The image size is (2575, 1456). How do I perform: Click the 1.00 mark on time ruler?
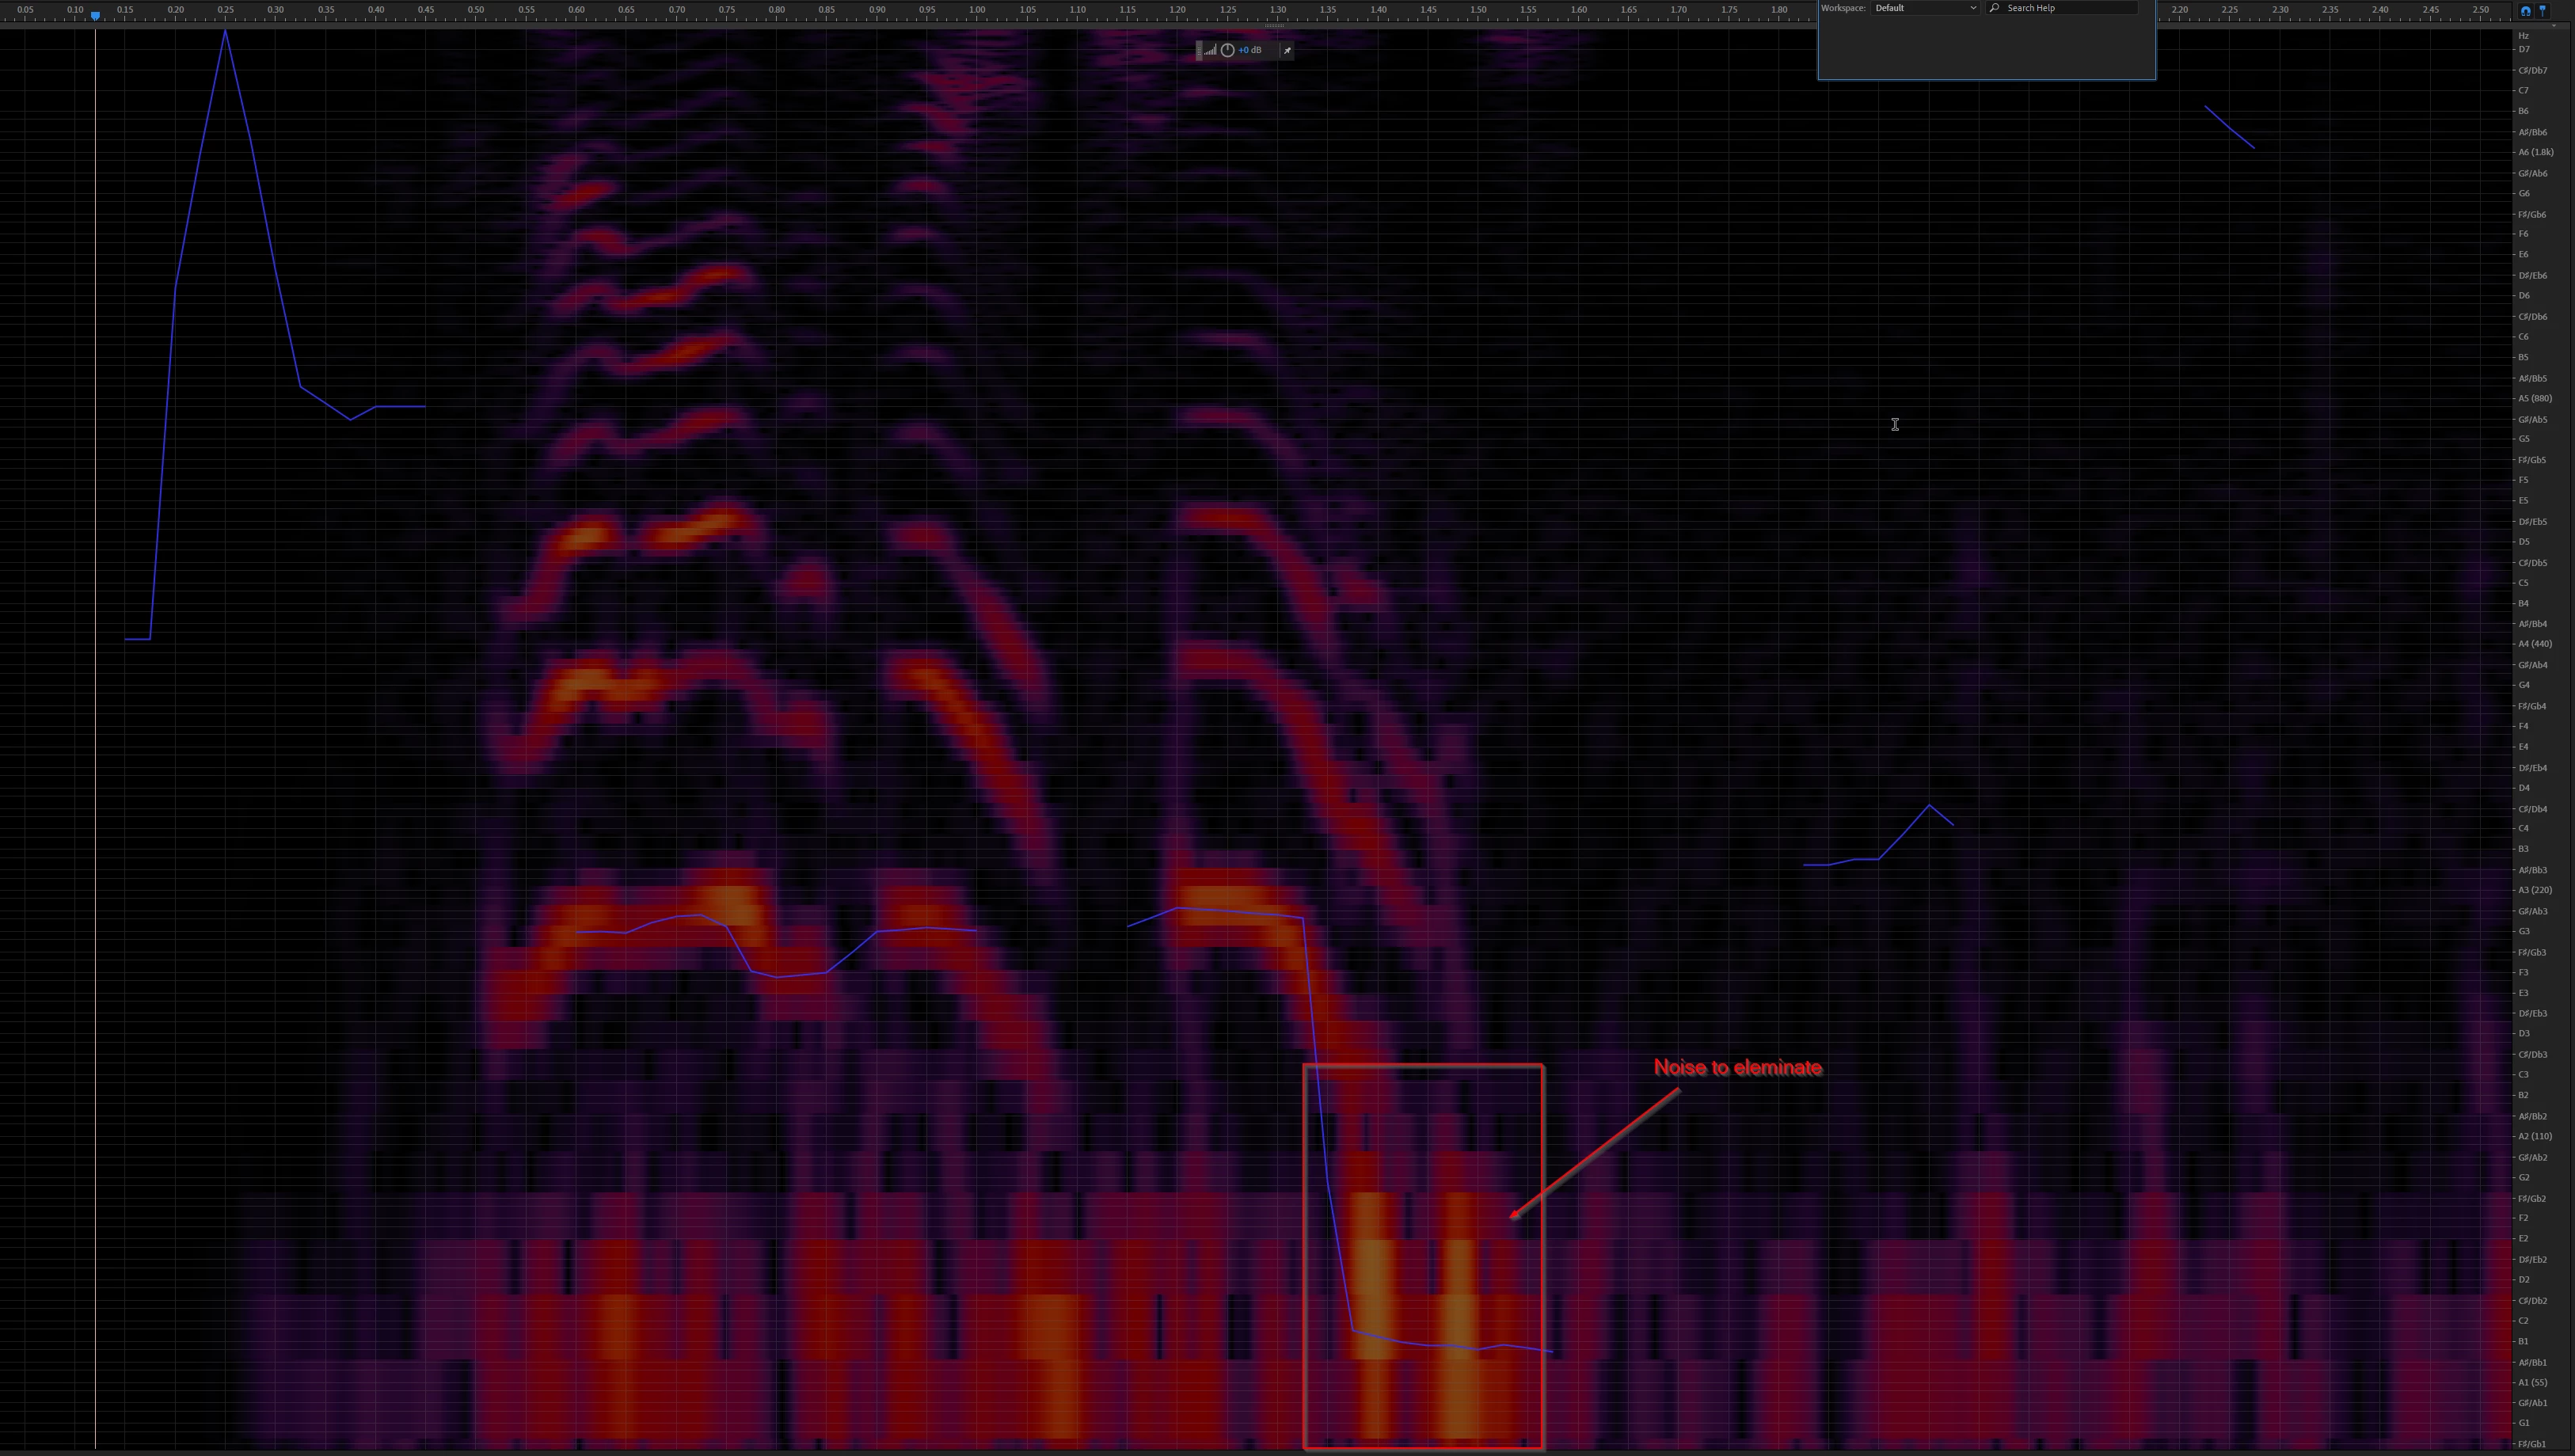click(x=977, y=10)
